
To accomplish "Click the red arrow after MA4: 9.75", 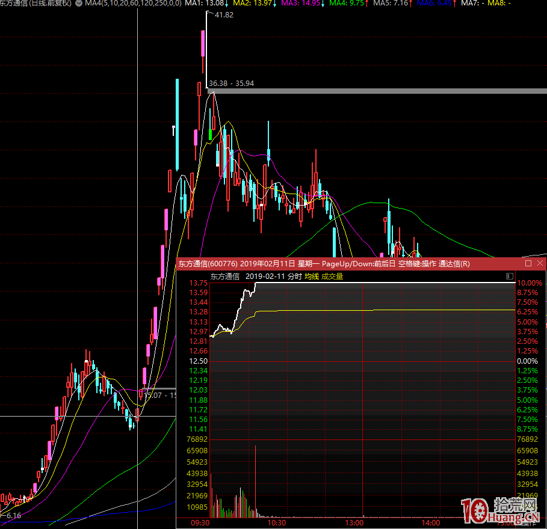I will tap(367, 4).
